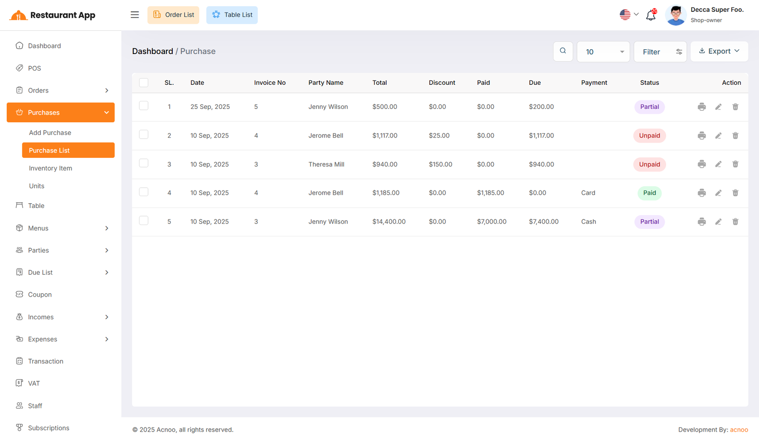Print the first Jenny Wilson purchase
Viewport: 759px width, 442px height.
coord(702,107)
